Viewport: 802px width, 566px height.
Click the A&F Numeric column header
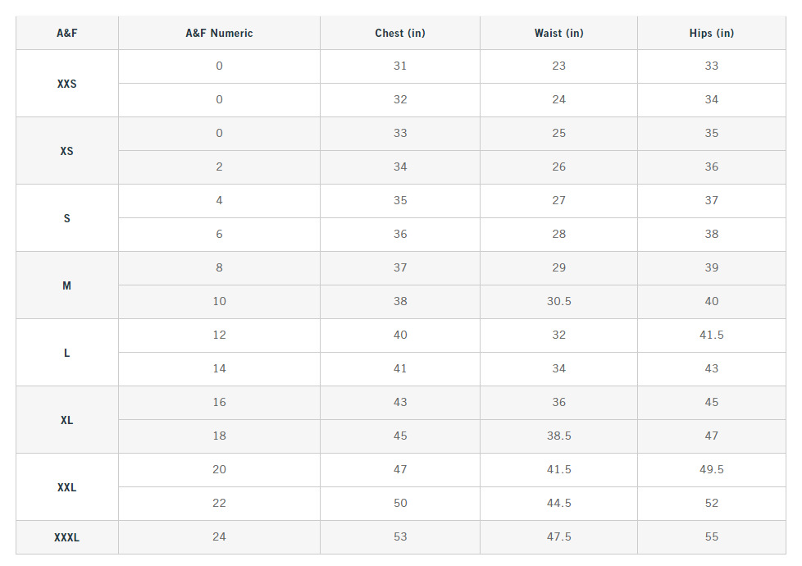coord(219,34)
